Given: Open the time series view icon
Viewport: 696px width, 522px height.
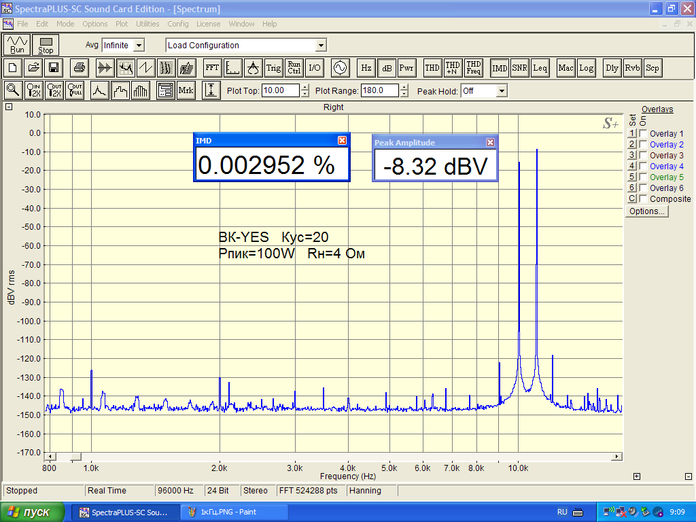Looking at the screenshot, I should (105, 68).
